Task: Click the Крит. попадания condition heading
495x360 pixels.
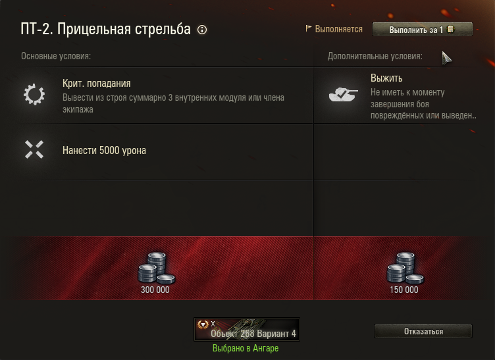Action: (97, 84)
